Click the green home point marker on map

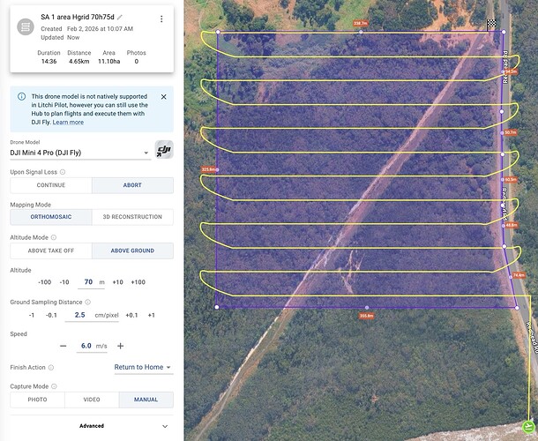coord(527,429)
